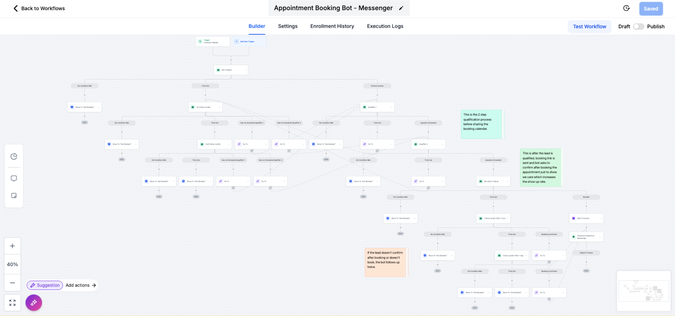Edit workflow name with pencil icon

coord(401,8)
